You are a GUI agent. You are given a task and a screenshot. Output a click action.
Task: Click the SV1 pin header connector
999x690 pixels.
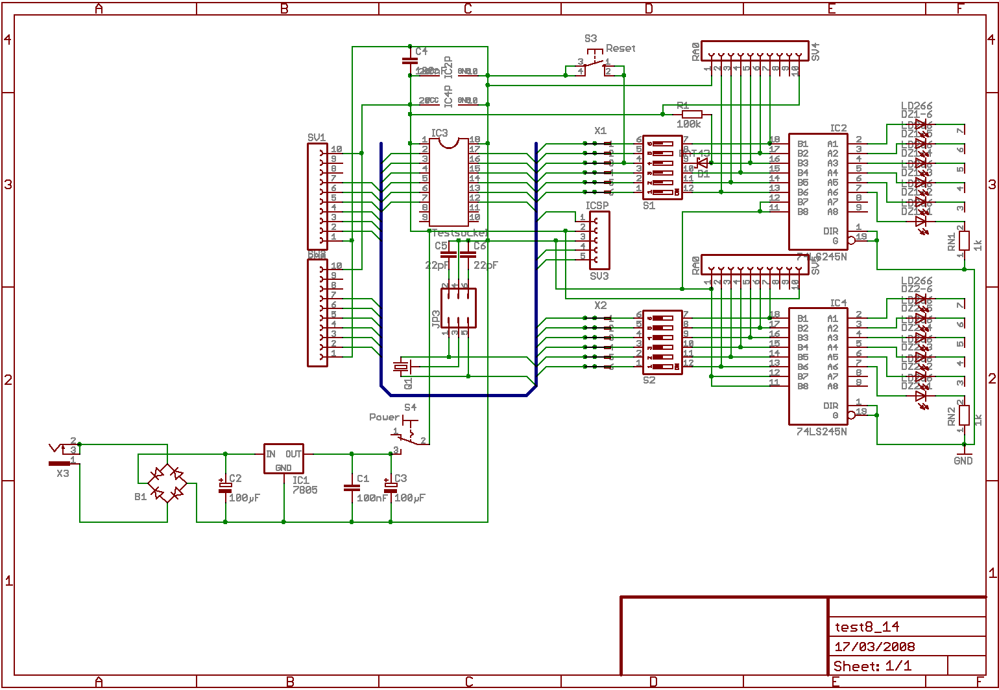pos(317,196)
